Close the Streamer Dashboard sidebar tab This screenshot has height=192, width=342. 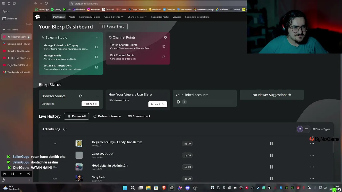tap(29, 37)
